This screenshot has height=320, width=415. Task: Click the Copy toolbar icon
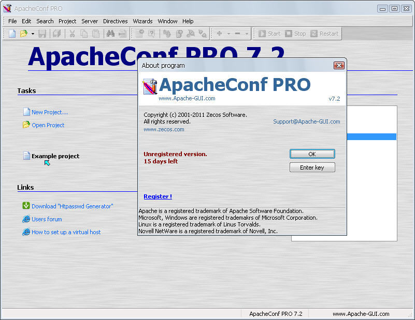84,34
